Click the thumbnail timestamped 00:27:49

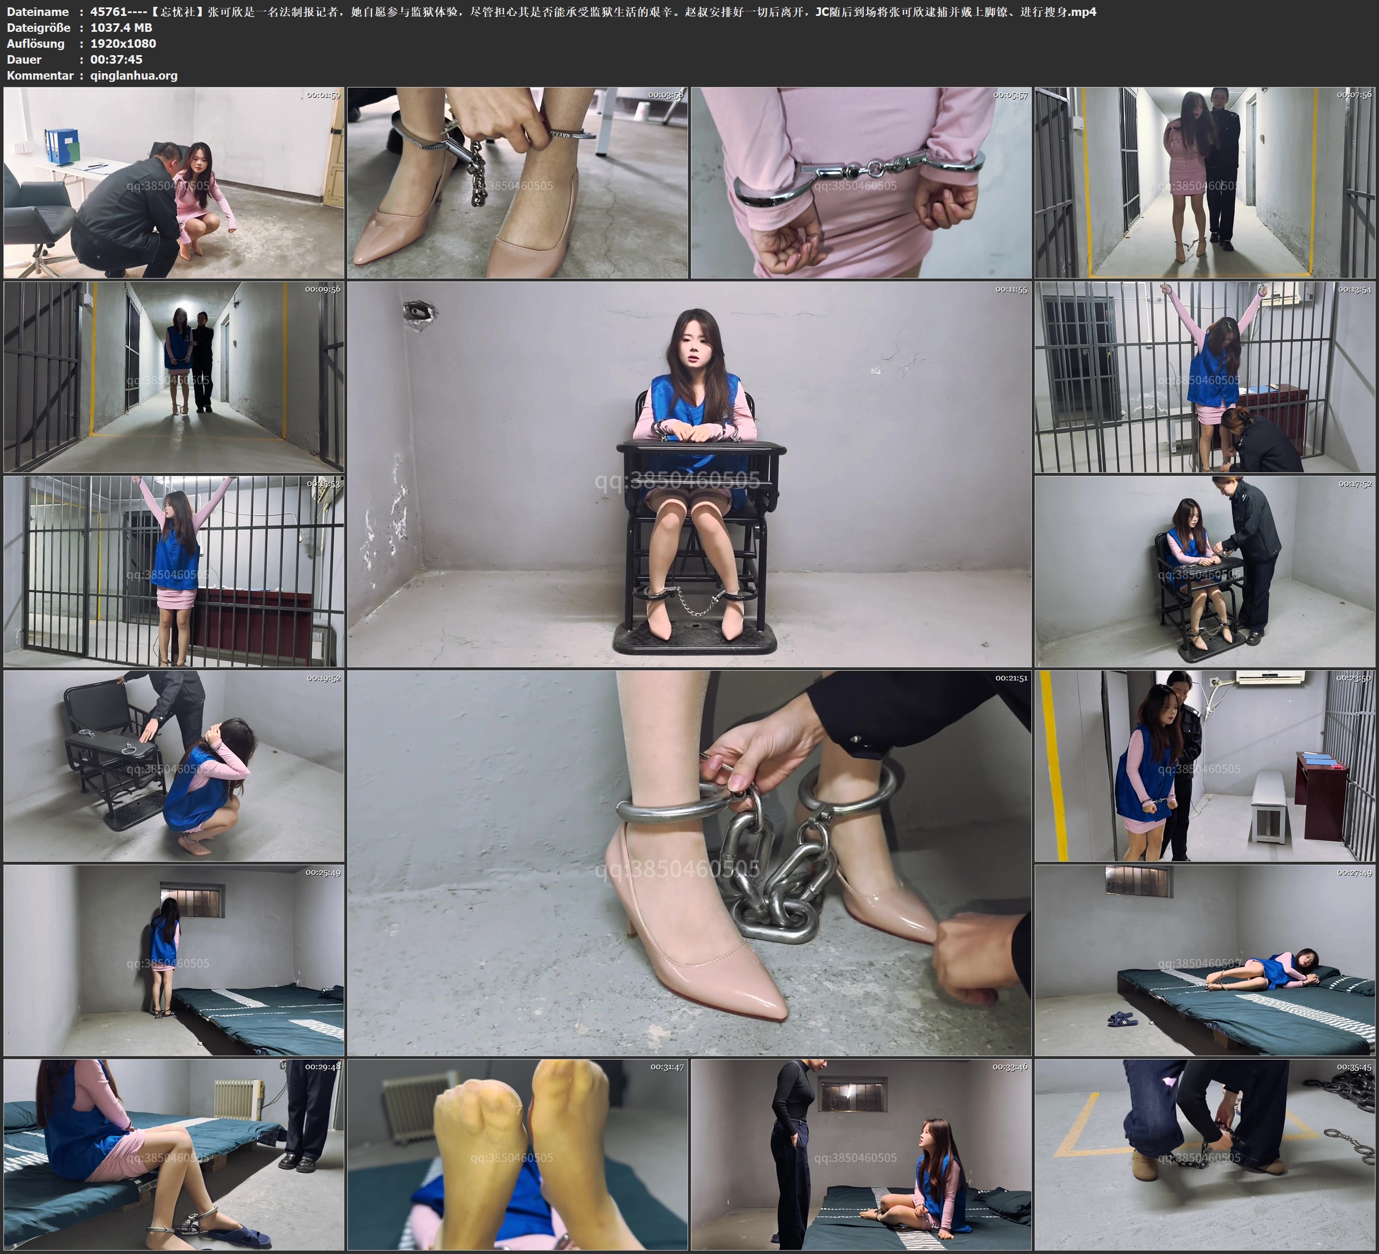coord(1205,960)
